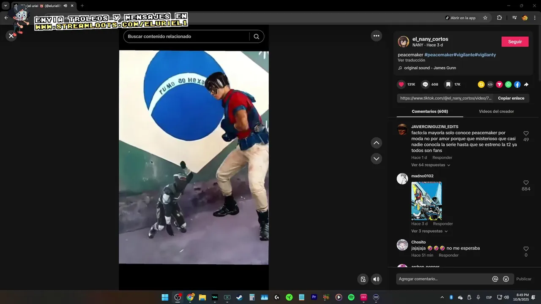Toggle auto-scroll icon beside volume button
541x304 pixels.
pyautogui.click(x=363, y=279)
